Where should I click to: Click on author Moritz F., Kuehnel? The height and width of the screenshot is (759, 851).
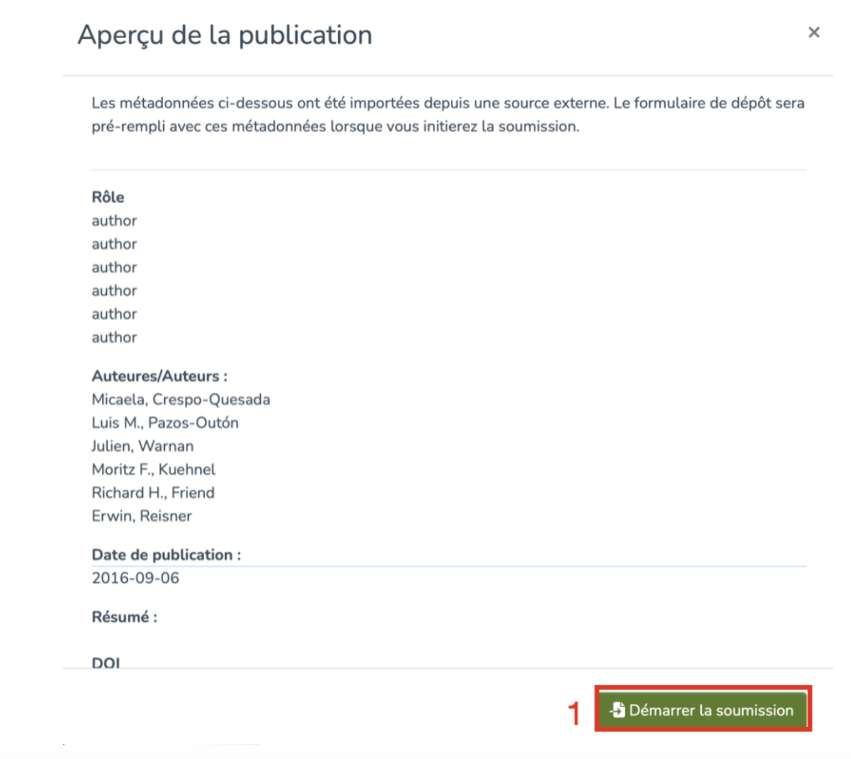click(154, 470)
